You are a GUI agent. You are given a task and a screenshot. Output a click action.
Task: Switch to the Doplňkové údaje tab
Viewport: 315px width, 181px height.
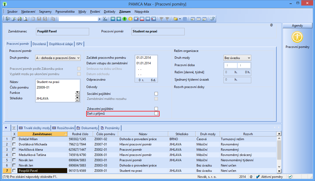click(61, 44)
